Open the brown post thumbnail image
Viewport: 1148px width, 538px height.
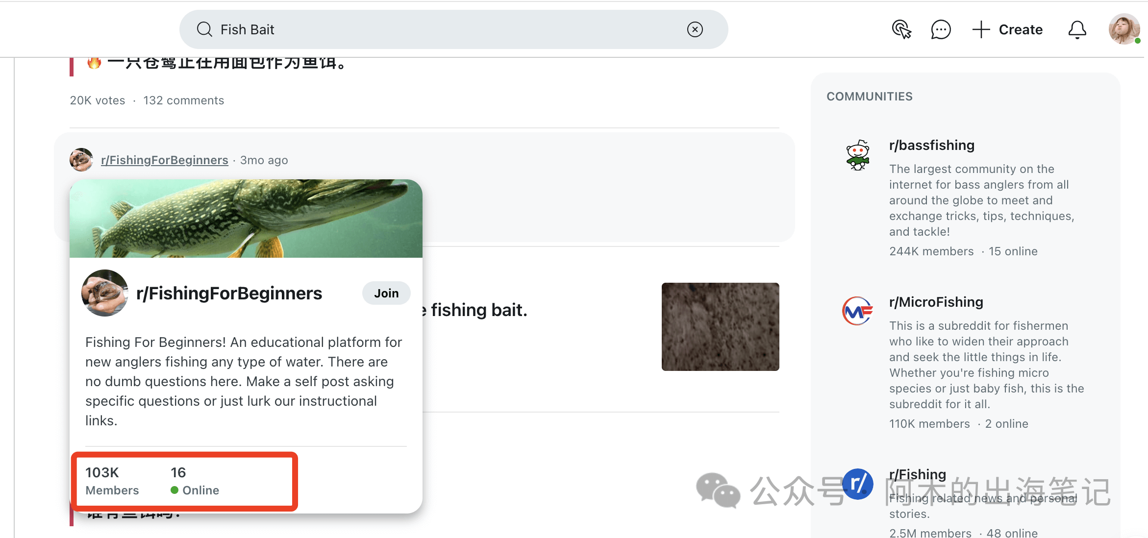720,326
